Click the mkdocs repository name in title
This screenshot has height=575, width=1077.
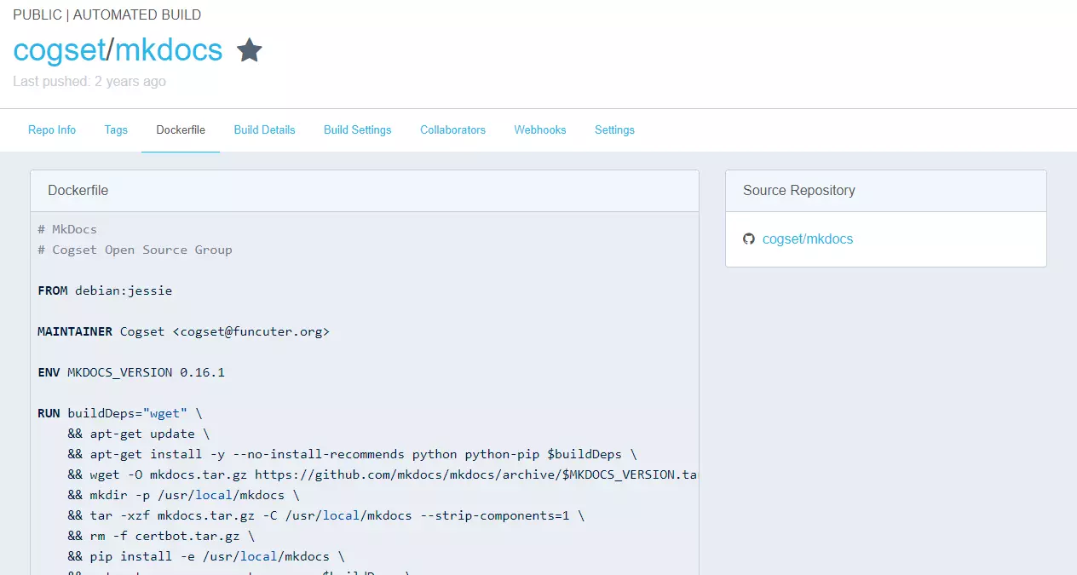pyautogui.click(x=169, y=50)
